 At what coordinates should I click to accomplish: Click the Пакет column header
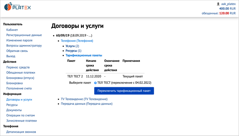pos(71,61)
